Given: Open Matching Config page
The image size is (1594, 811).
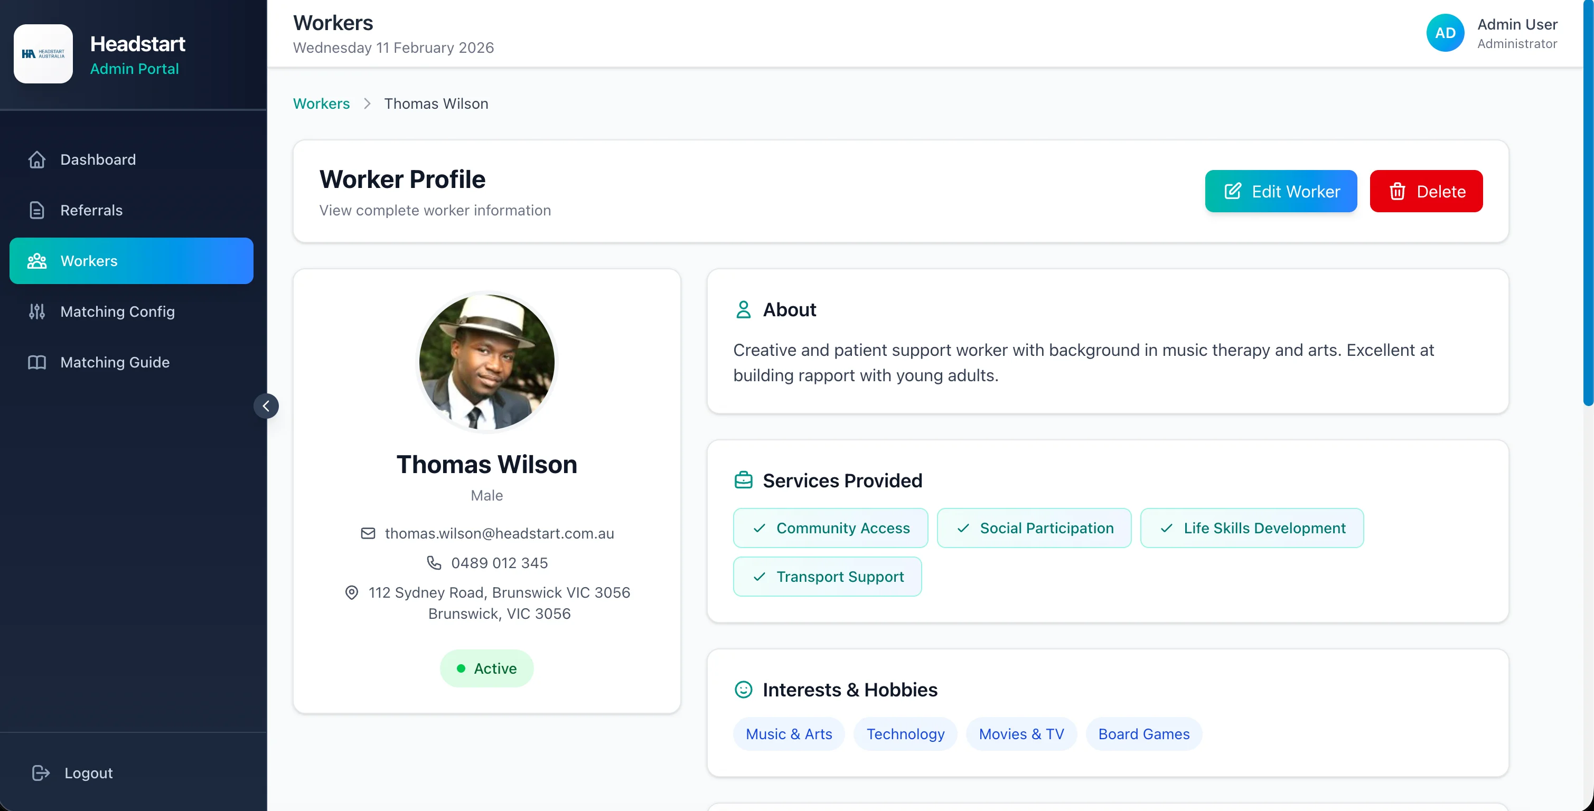Looking at the screenshot, I should [x=131, y=312].
